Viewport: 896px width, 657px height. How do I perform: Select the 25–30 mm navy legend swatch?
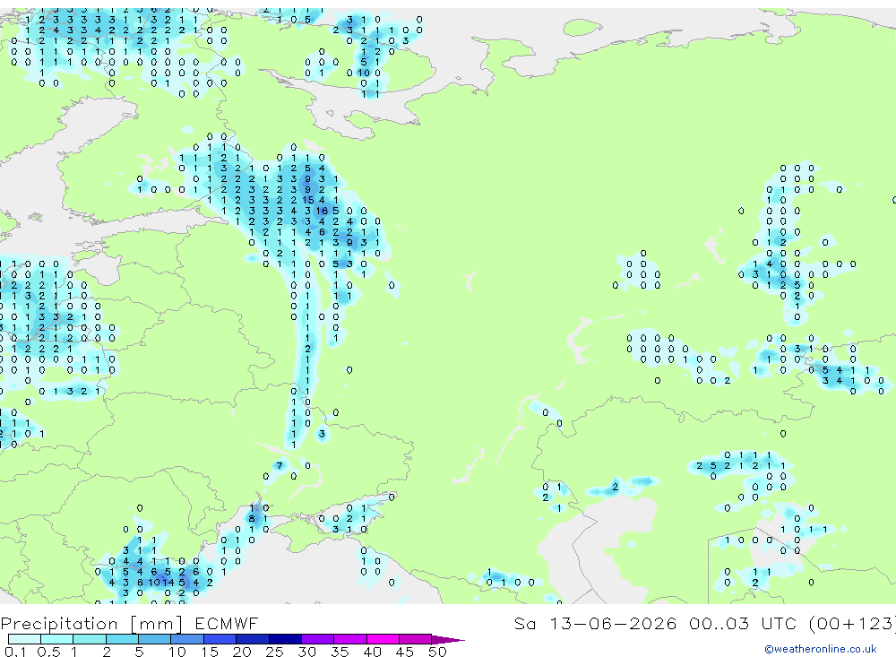pos(285,639)
